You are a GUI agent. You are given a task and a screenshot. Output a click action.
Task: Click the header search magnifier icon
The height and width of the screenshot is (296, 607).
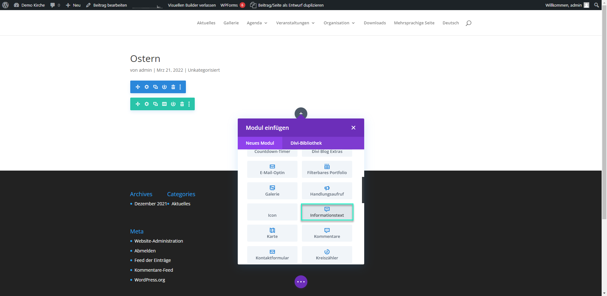pos(469,23)
